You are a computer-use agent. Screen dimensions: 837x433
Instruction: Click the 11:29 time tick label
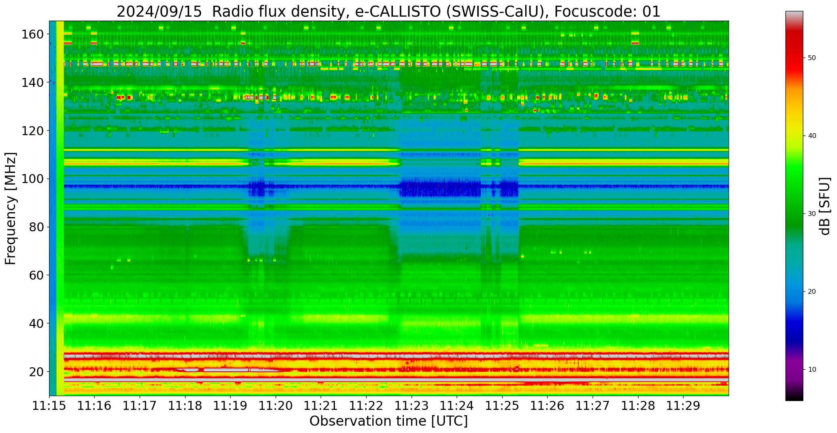(683, 405)
